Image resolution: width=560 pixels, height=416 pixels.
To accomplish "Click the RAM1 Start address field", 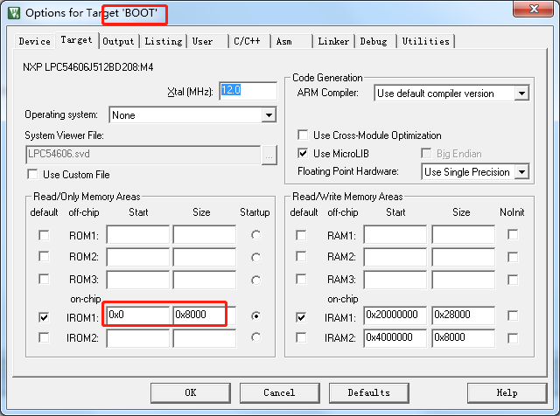I will click(x=395, y=234).
